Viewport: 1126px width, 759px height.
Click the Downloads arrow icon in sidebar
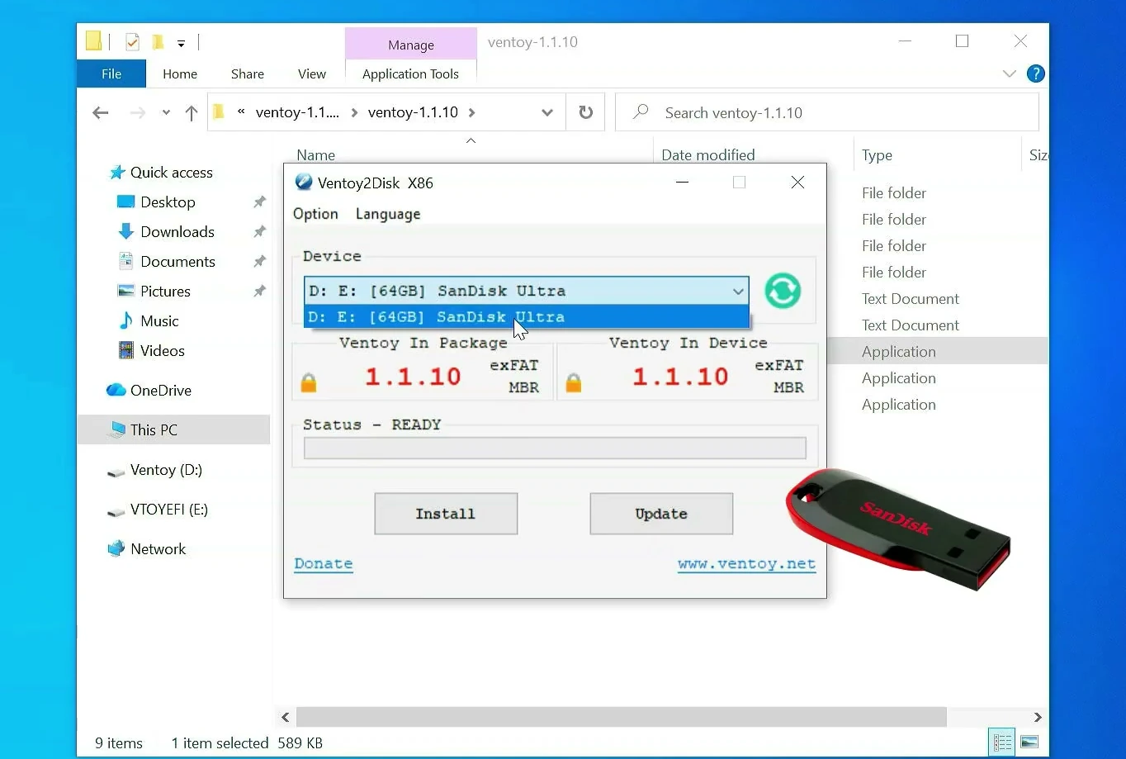pos(125,232)
